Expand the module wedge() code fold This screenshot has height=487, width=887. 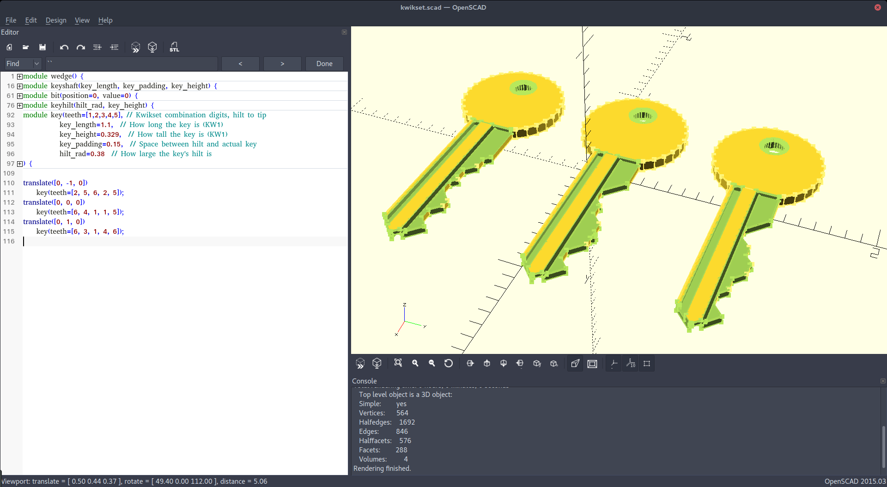(20, 76)
